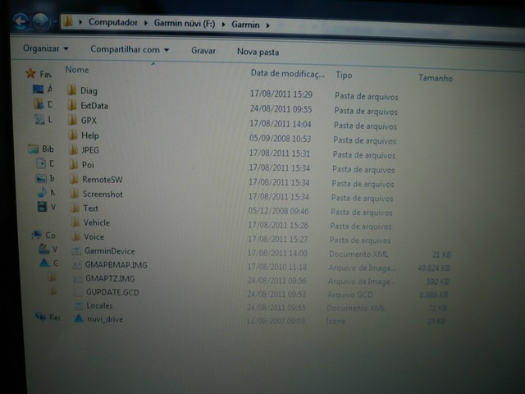Sort by Data de modificação column header
The height and width of the screenshot is (394, 525).
pyautogui.click(x=288, y=73)
